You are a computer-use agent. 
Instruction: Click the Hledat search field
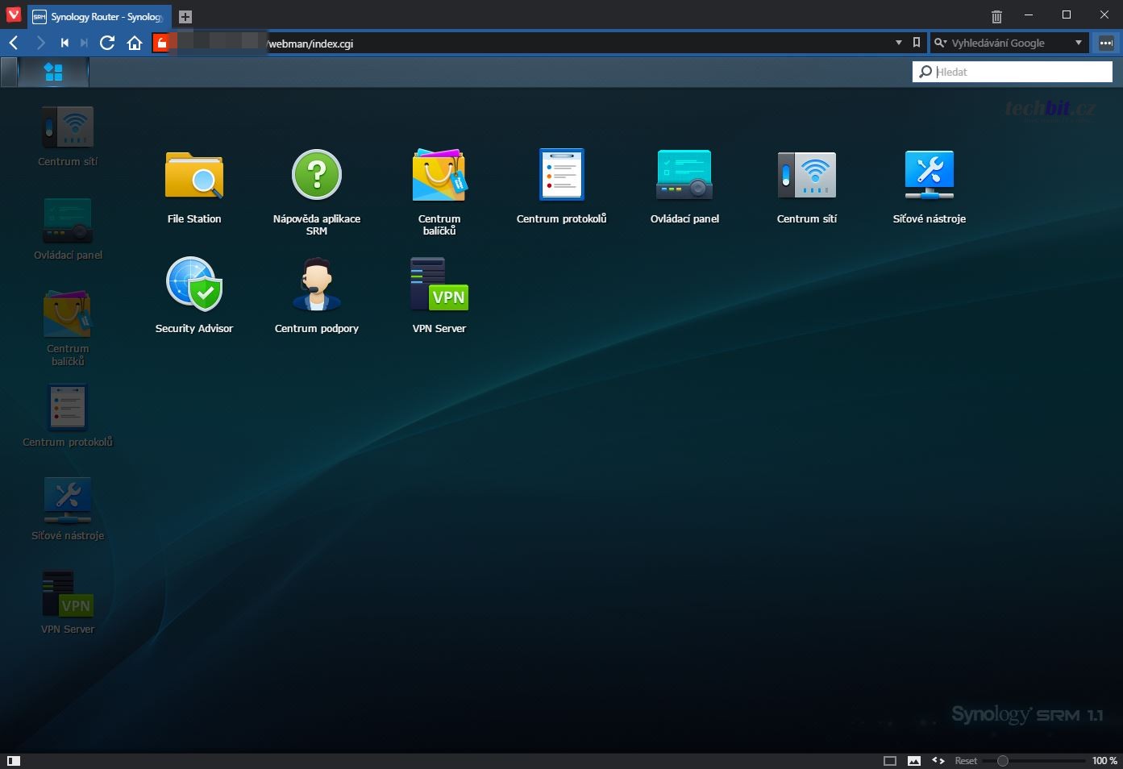1021,72
